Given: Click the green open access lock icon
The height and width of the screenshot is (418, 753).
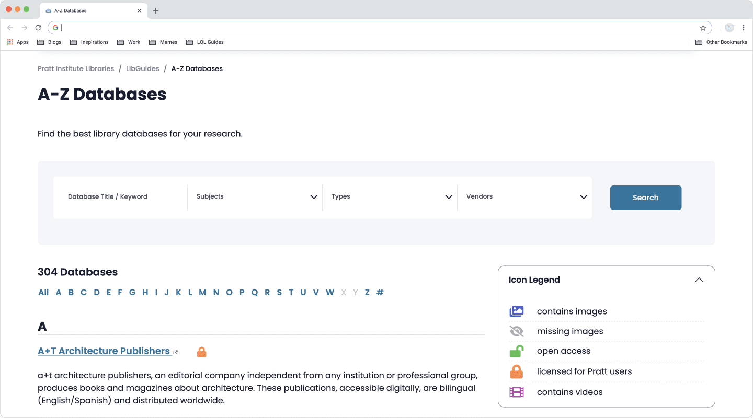Looking at the screenshot, I should (x=517, y=351).
